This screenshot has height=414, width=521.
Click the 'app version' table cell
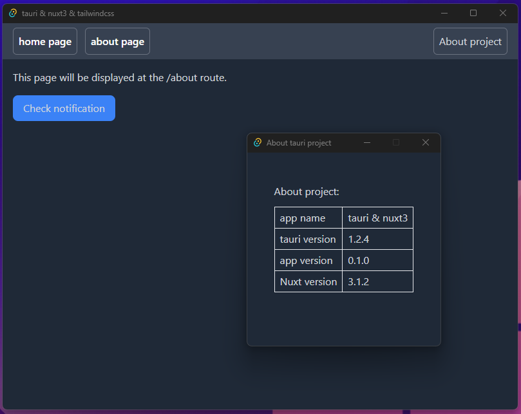(308, 260)
